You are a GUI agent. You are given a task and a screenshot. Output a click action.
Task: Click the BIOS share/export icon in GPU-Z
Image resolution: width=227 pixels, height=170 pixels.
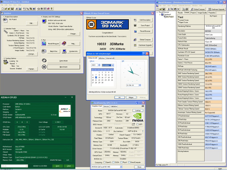tap(133, 124)
